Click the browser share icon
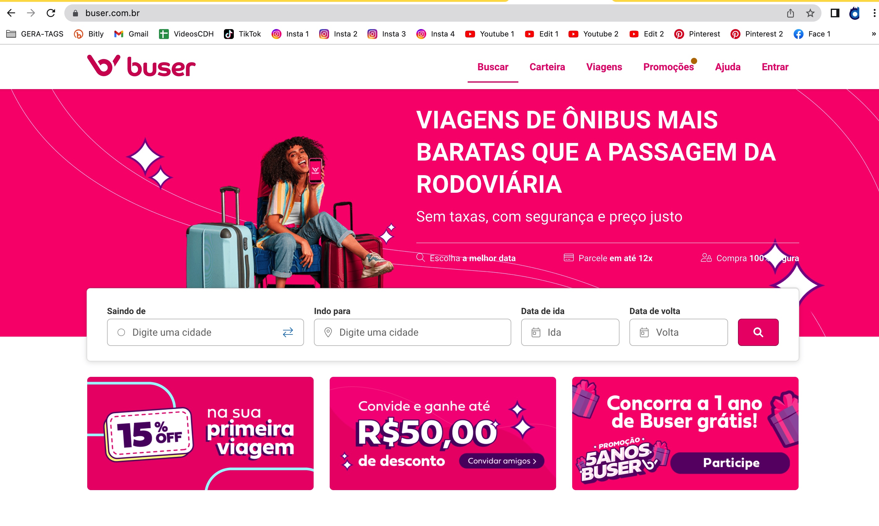 (791, 13)
